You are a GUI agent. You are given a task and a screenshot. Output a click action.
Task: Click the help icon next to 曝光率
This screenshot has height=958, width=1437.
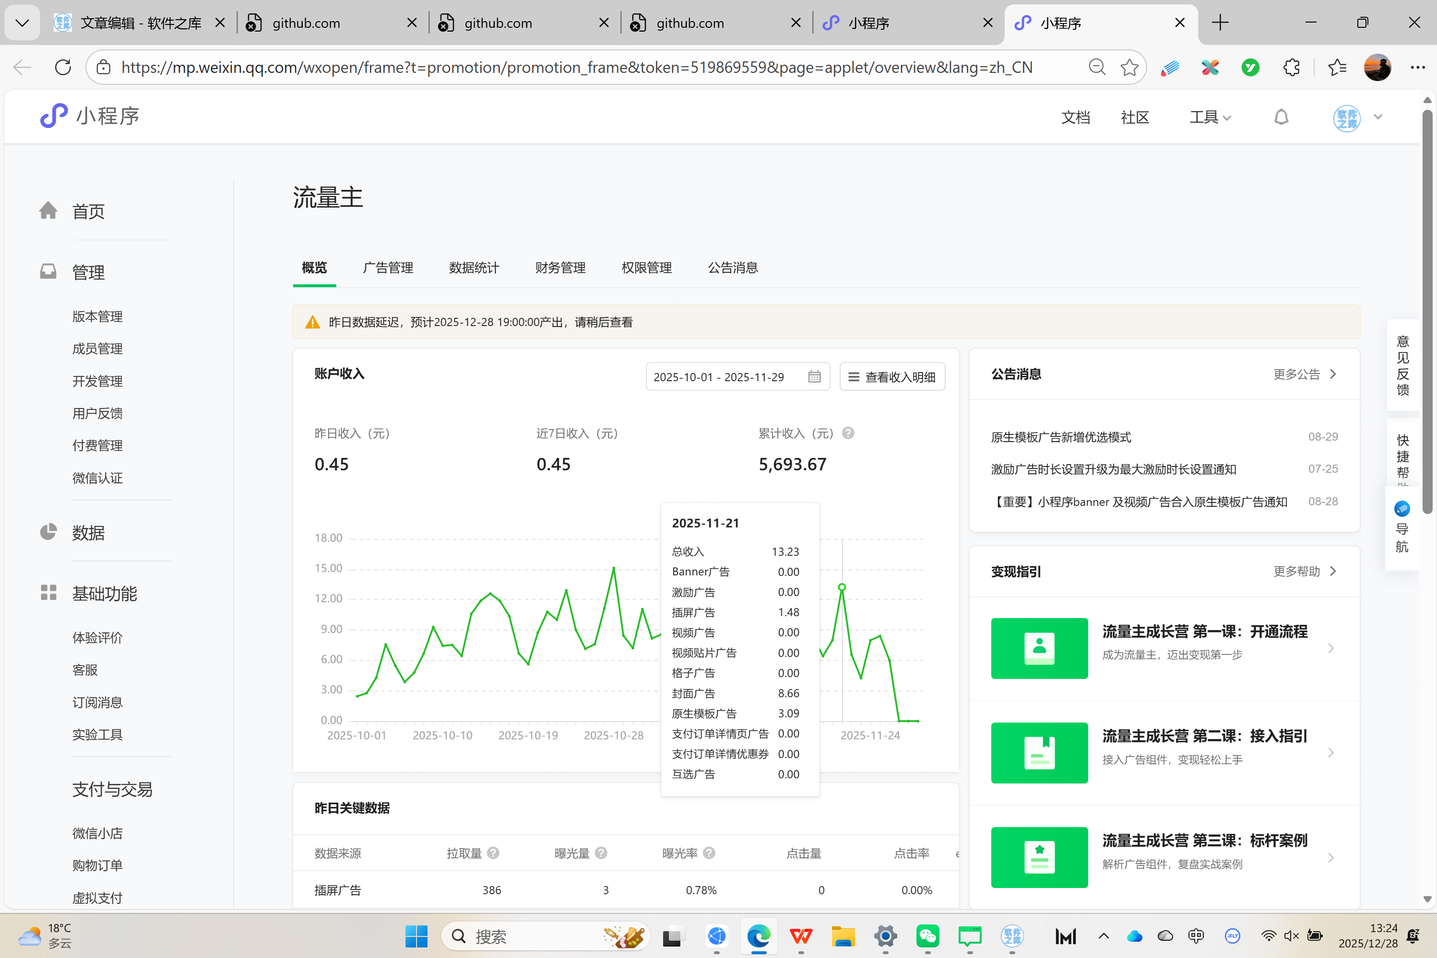pos(709,853)
